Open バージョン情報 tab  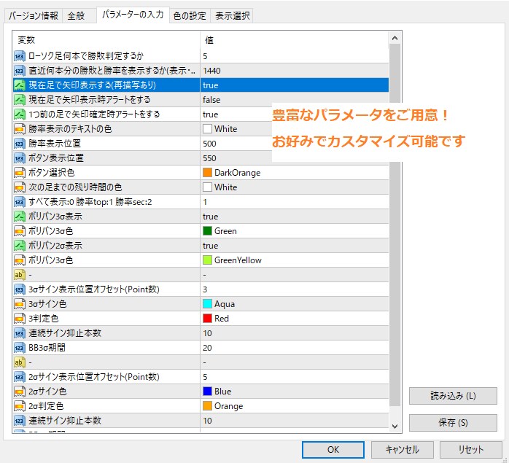click(33, 15)
